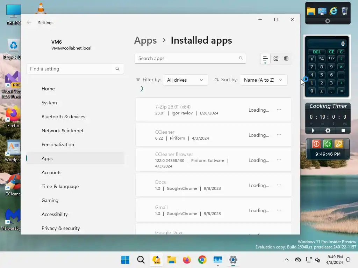Click the orange key lock icon in clock gadget
The height and width of the screenshot is (268, 358).
point(339,144)
